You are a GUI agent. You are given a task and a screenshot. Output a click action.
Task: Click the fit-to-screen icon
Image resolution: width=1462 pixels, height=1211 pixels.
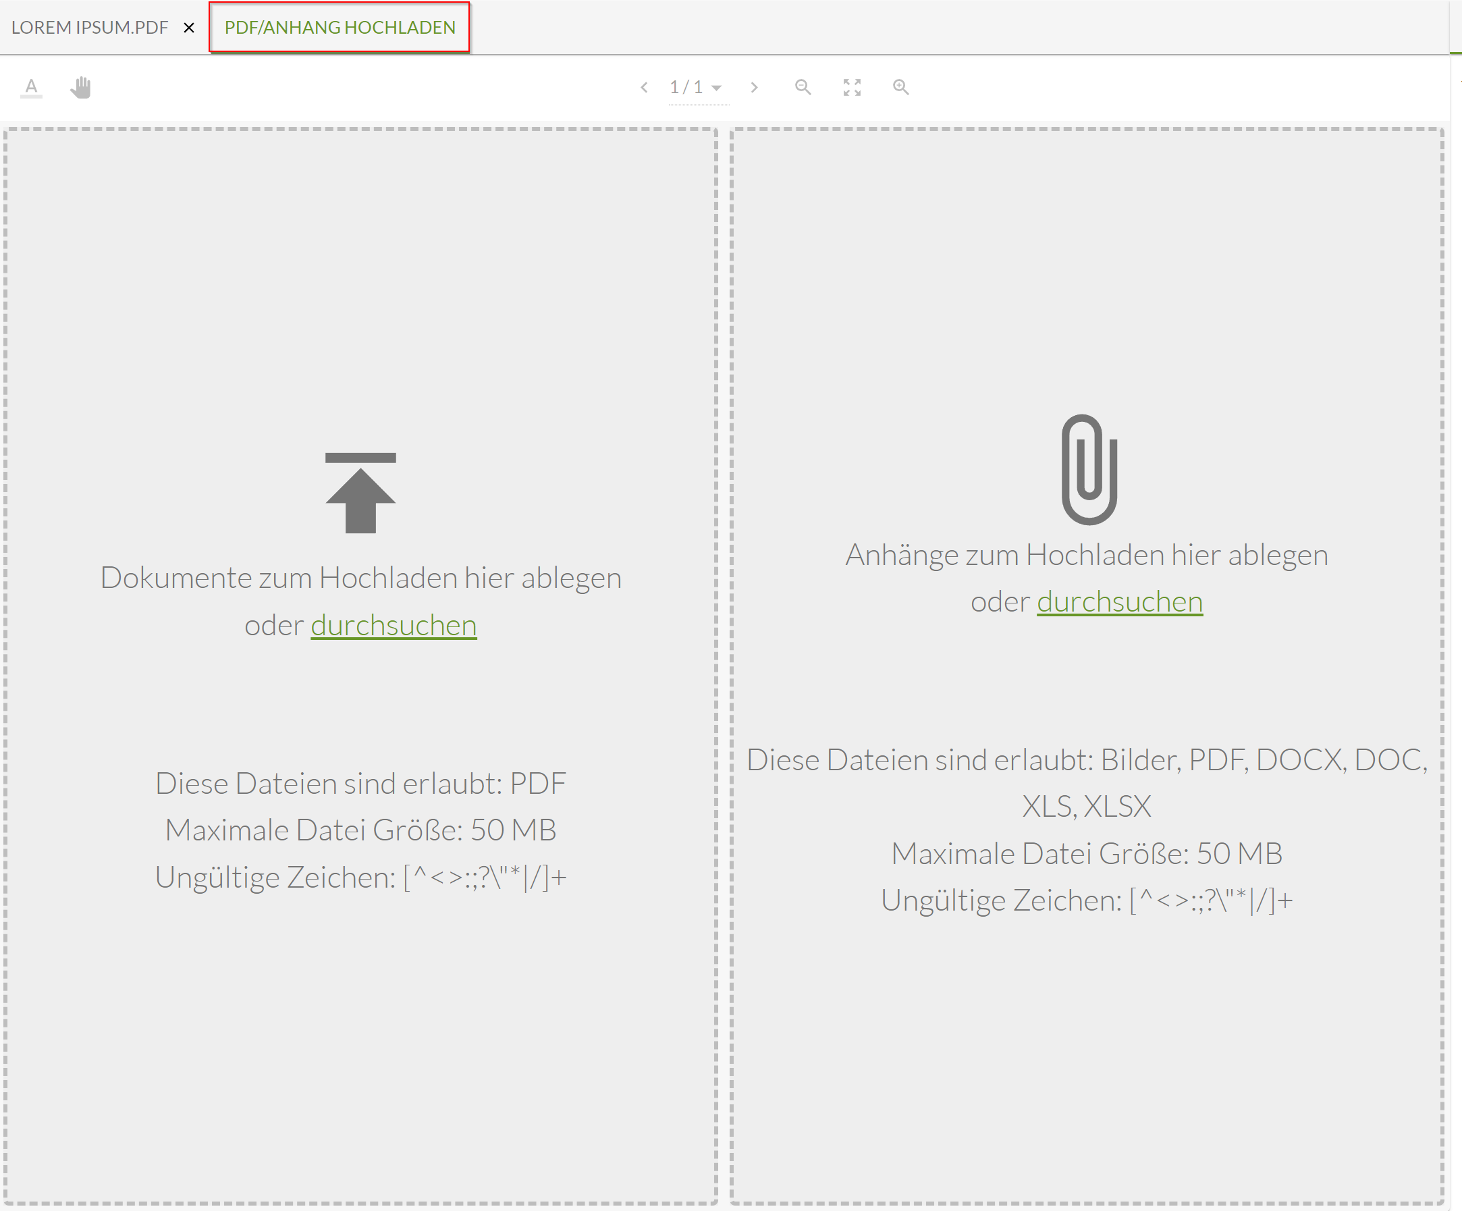[x=851, y=87]
